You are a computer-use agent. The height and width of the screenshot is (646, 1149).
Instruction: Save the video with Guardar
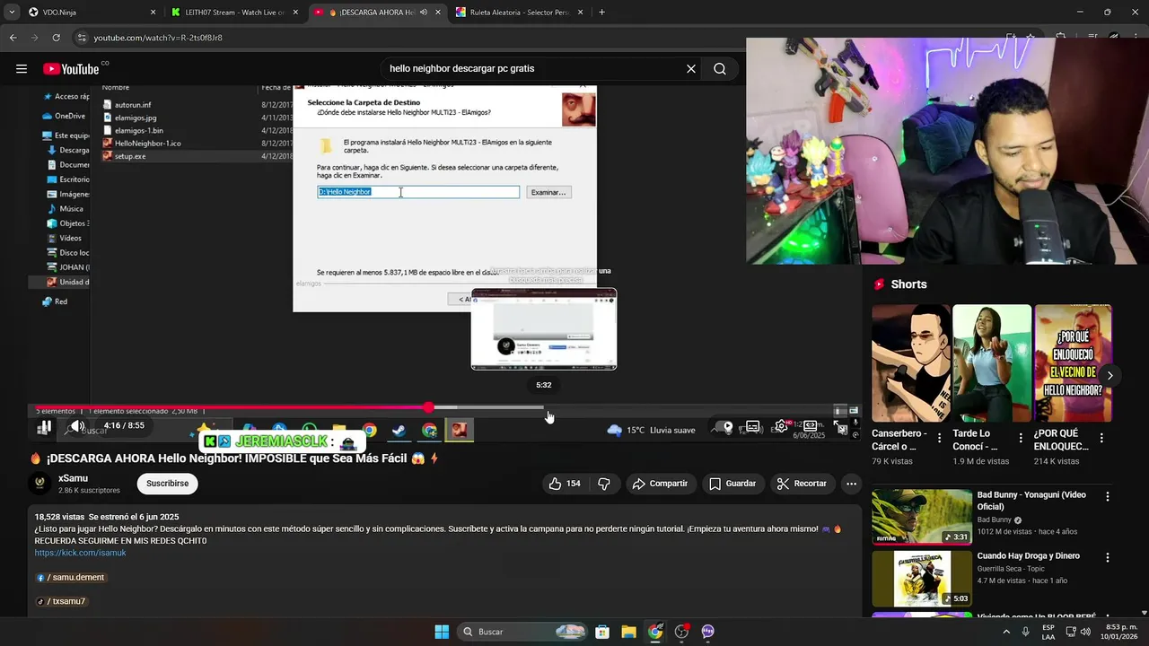pyautogui.click(x=732, y=484)
